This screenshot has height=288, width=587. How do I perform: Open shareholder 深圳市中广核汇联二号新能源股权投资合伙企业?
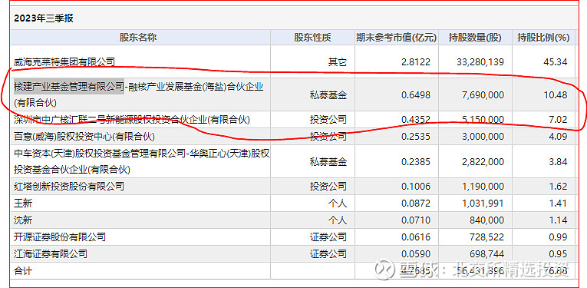(131, 120)
